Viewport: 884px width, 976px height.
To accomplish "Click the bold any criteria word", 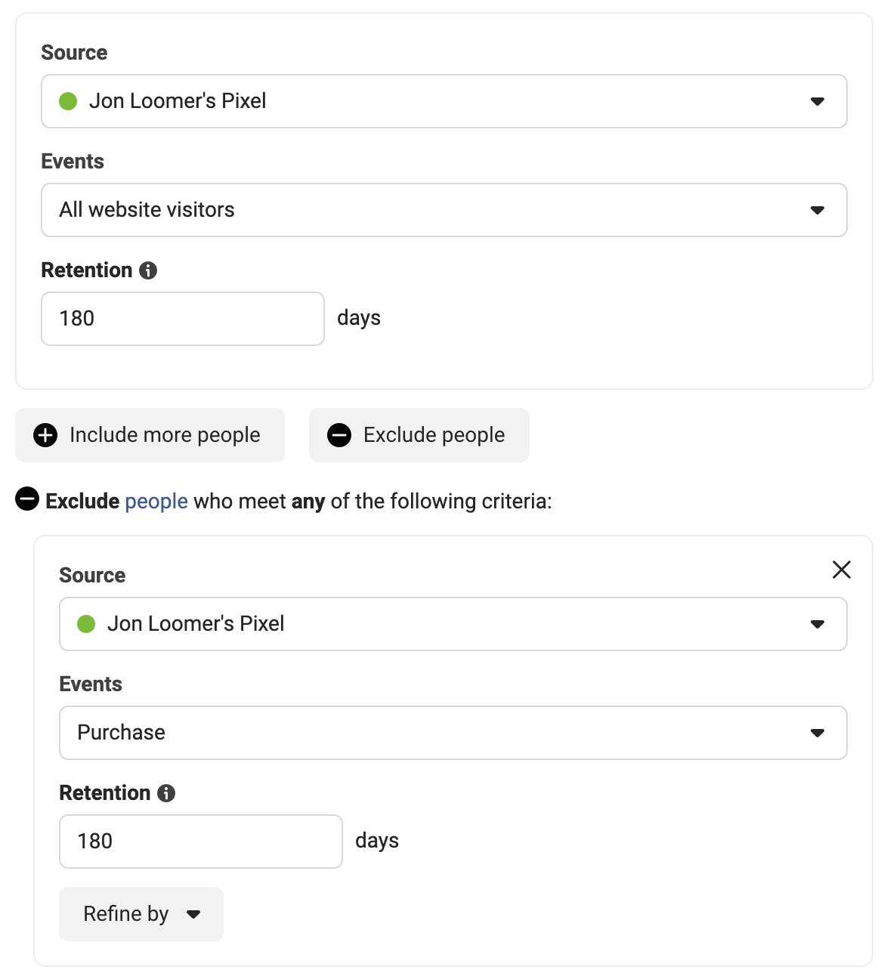I will (308, 502).
